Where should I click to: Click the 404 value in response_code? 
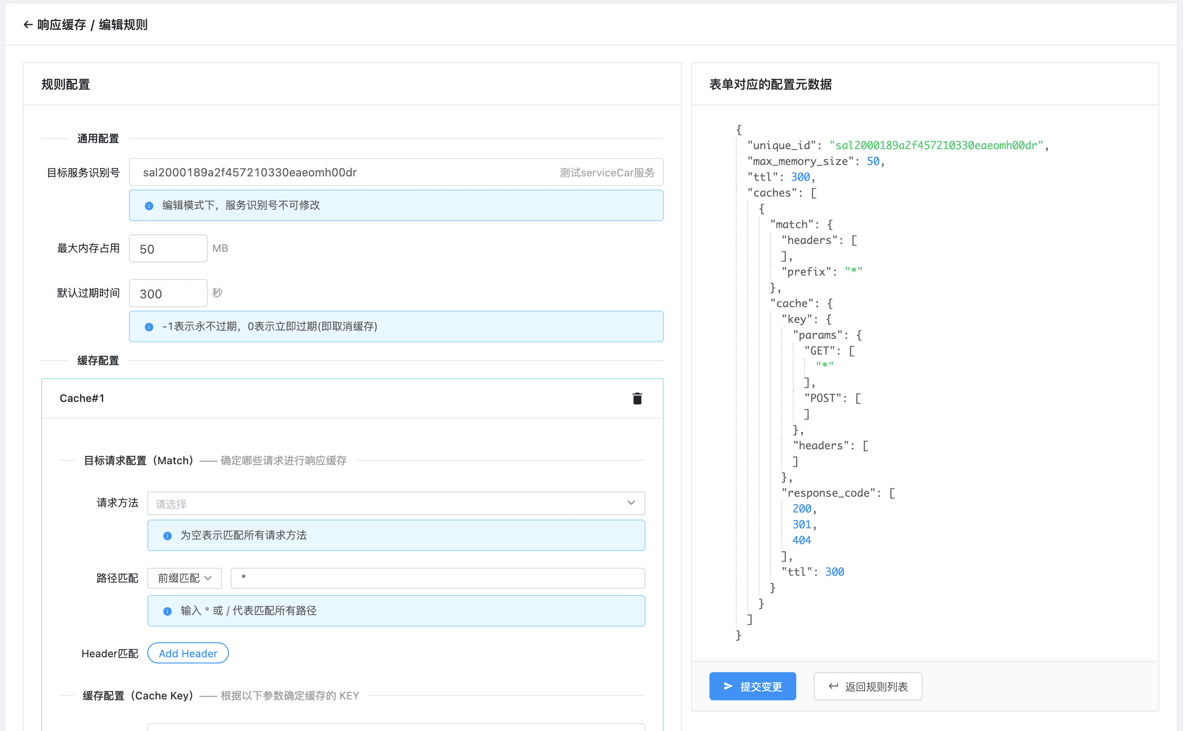click(802, 541)
